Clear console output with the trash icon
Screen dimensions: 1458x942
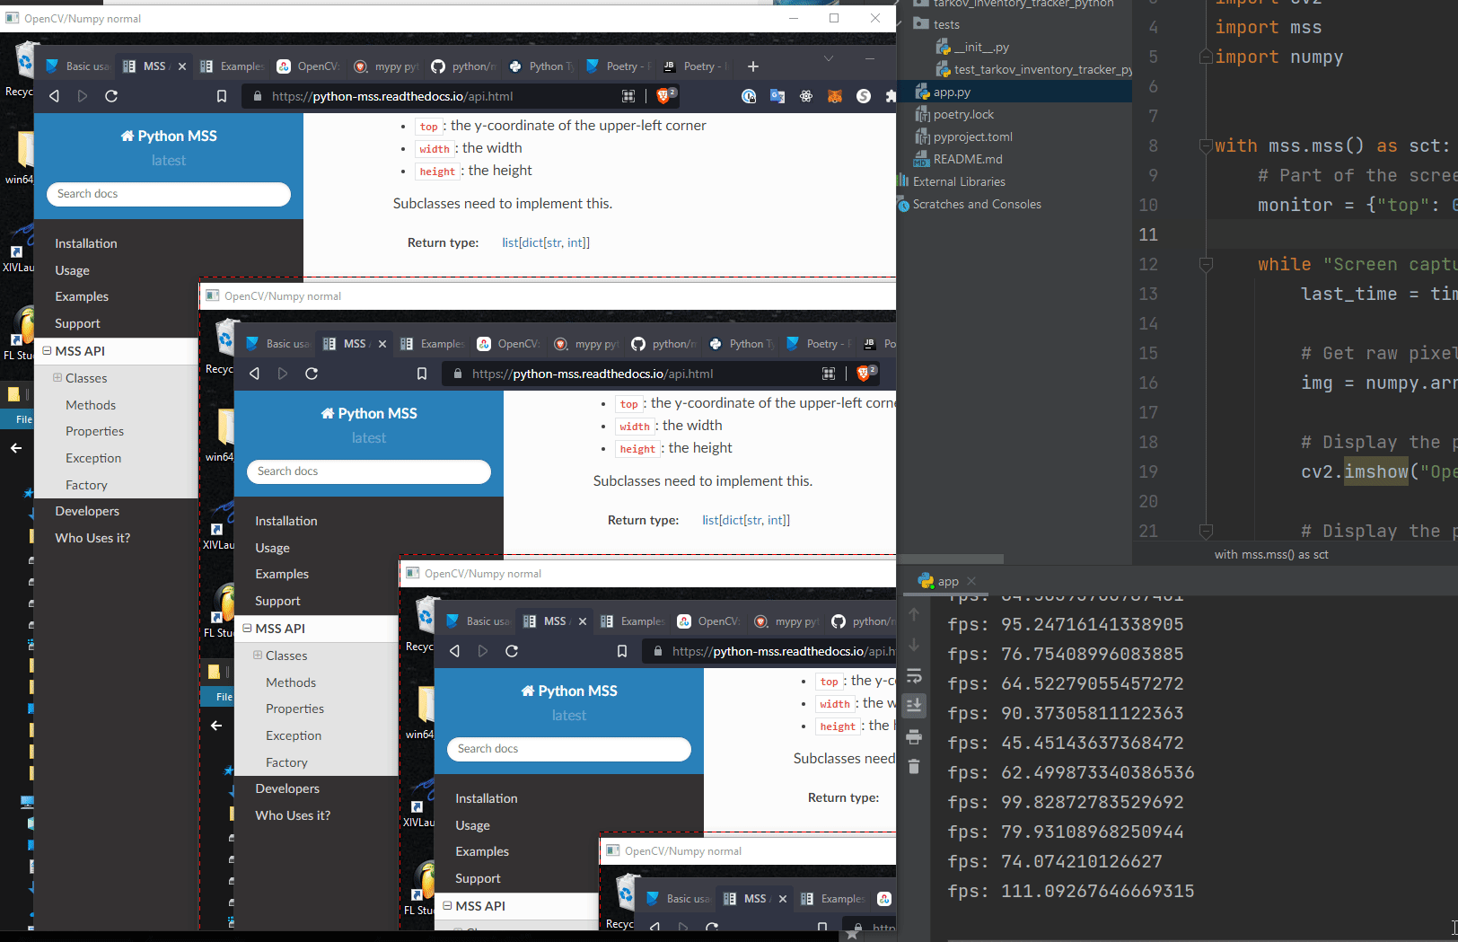click(x=914, y=766)
